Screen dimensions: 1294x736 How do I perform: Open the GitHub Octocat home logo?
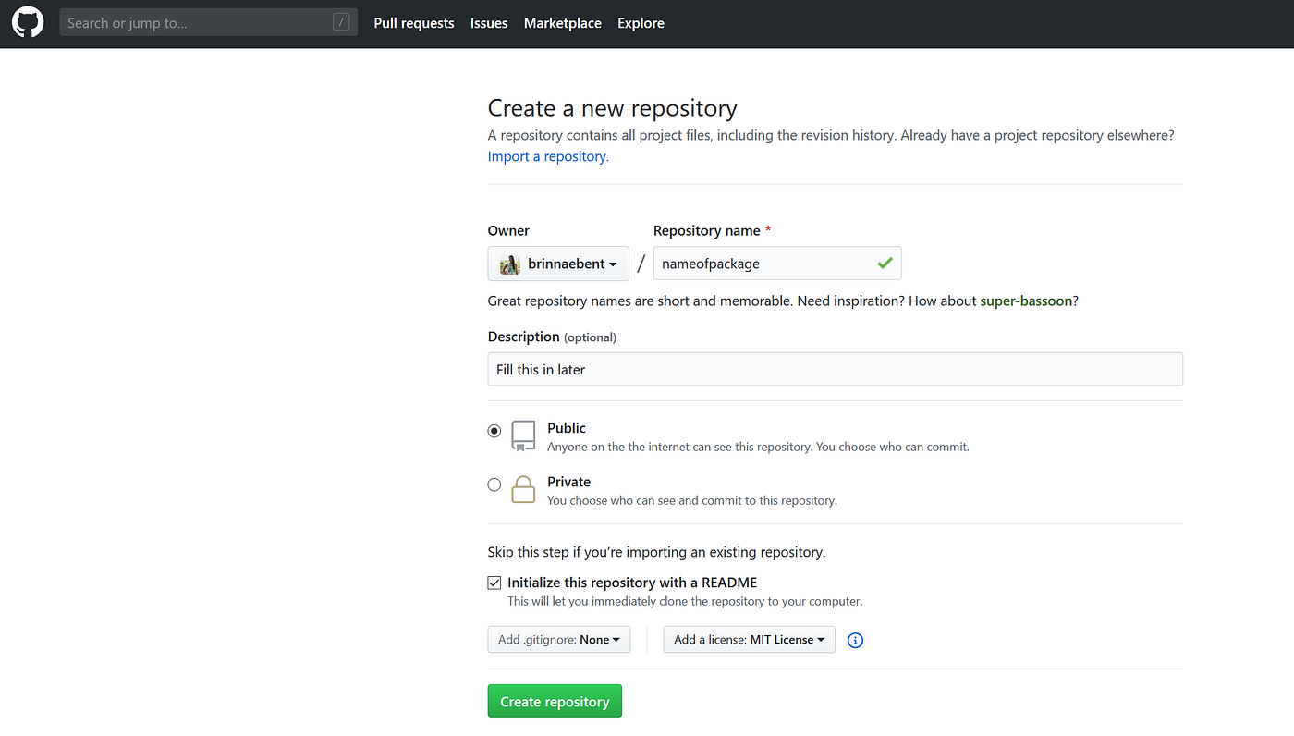[28, 23]
